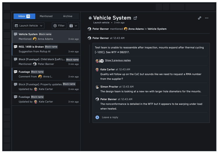The width and height of the screenshot is (218, 153).
Task: Click the Leave a reply field
Action: point(110,117)
